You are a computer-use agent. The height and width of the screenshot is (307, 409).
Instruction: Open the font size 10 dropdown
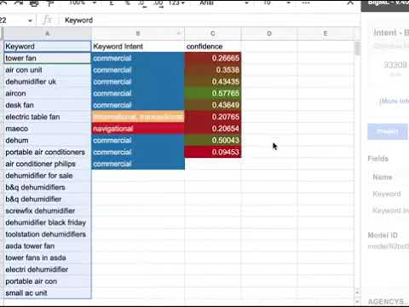point(276,3)
